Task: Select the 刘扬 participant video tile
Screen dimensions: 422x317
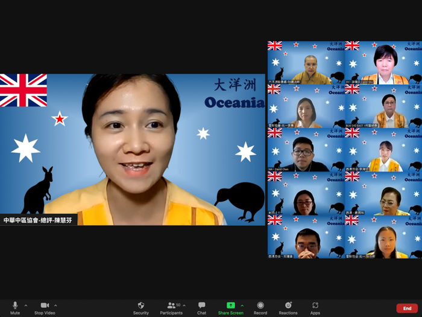Action: (x=306, y=194)
